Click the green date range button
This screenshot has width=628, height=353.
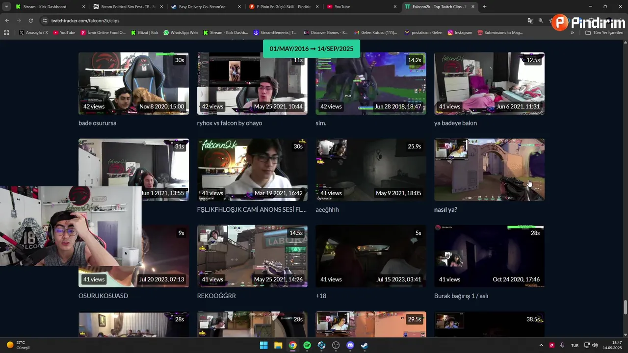tap(312, 49)
